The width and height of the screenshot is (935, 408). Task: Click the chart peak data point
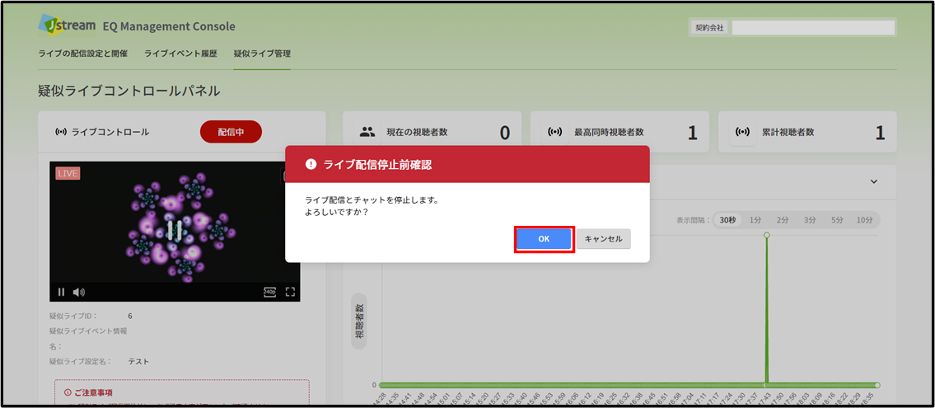tap(766, 235)
